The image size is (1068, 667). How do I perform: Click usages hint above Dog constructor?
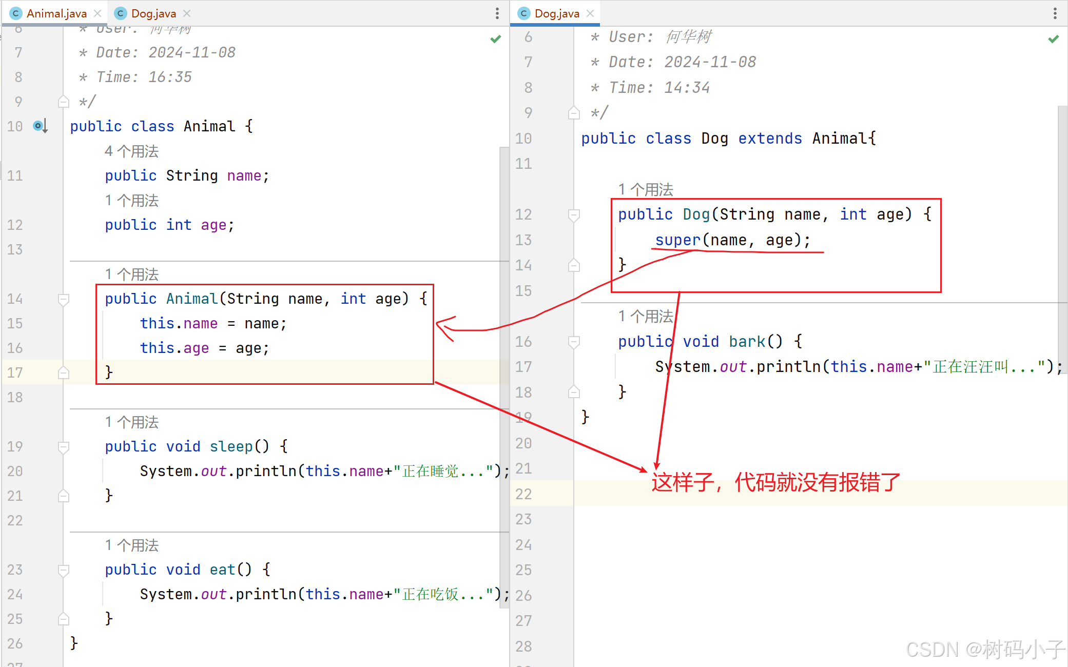click(x=645, y=189)
